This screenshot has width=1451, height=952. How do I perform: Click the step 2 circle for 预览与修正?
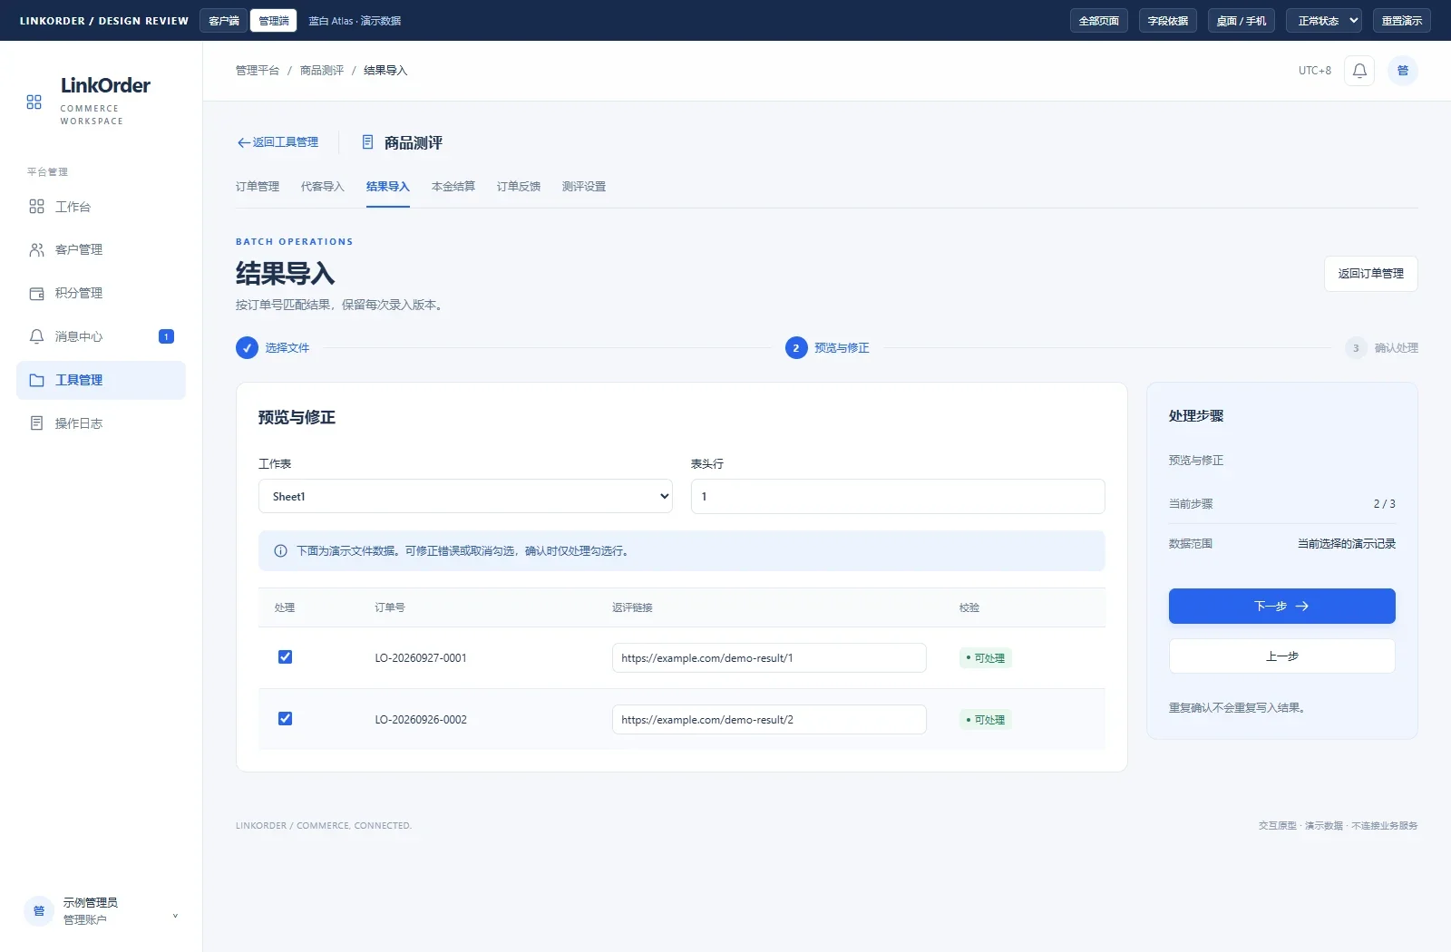tap(796, 348)
